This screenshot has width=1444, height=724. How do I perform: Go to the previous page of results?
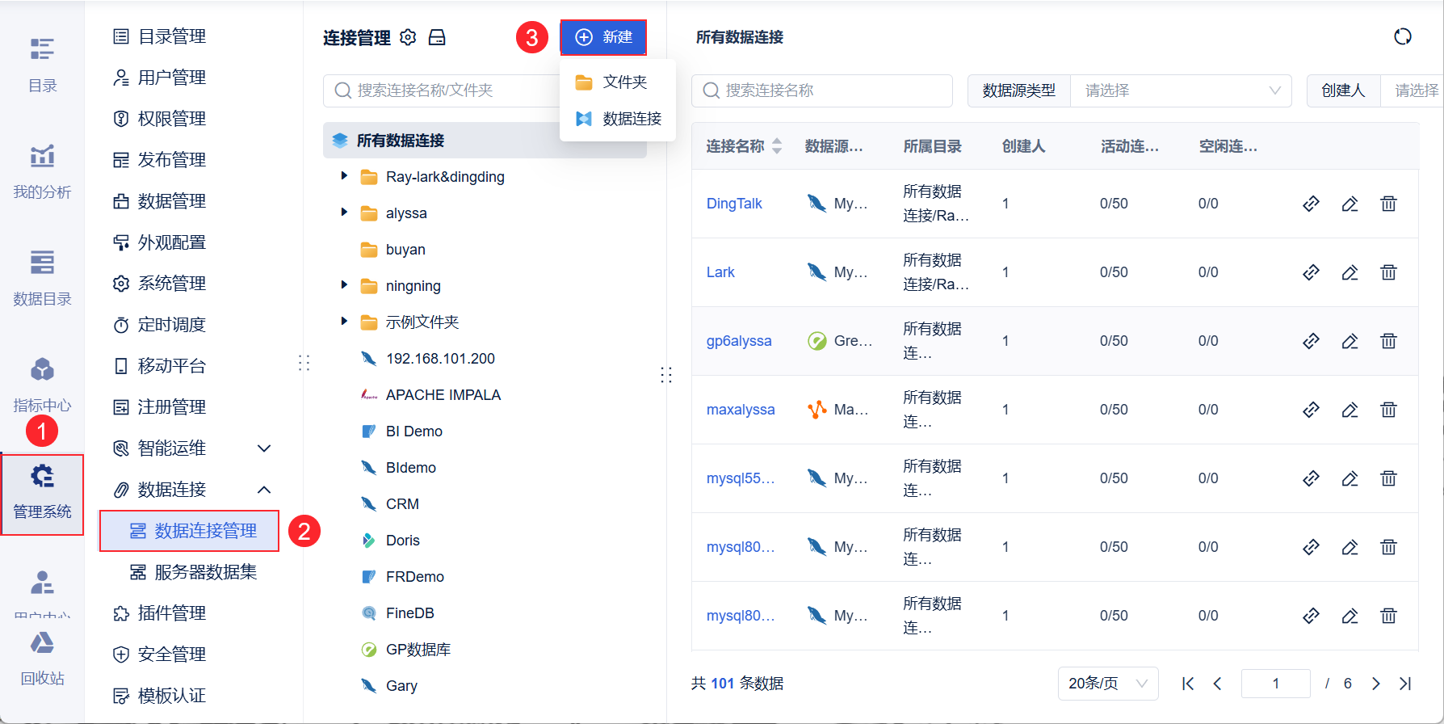[1217, 684]
